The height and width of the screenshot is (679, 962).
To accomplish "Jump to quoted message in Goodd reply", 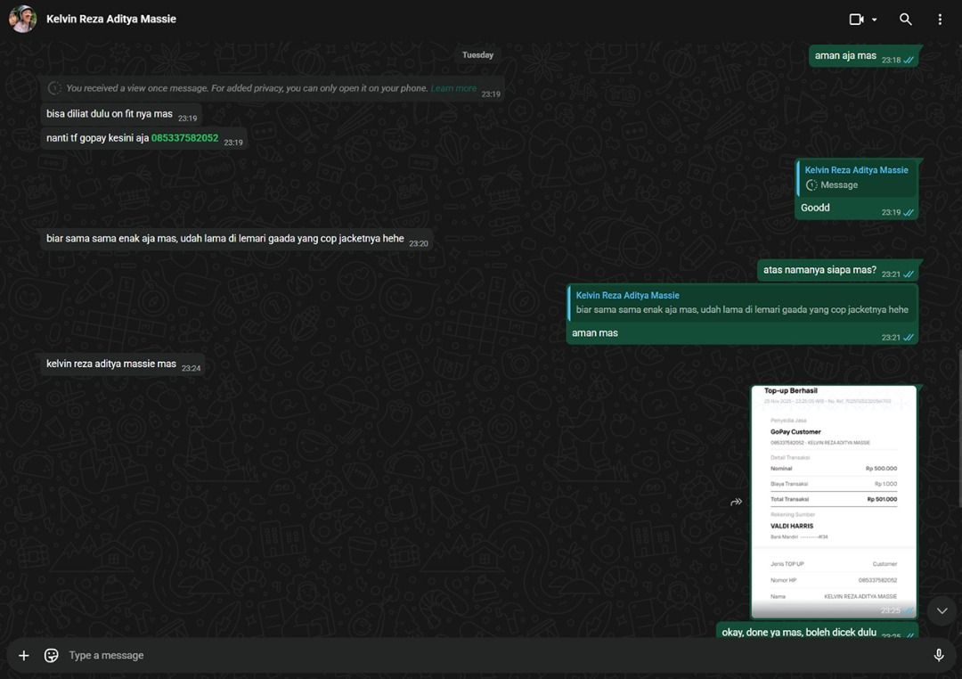I will 855,177.
